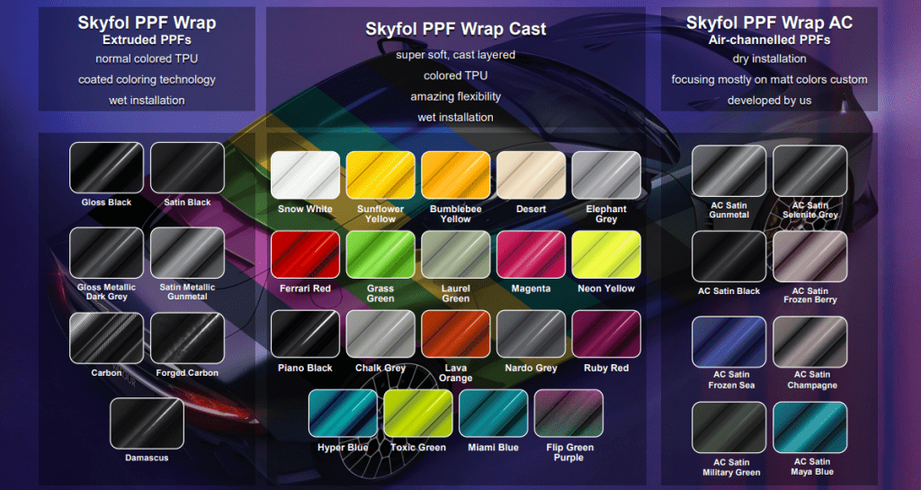This screenshot has height=490, width=921.
Task: Click the Skyfol PPF Wrap AC heading
Action: click(770, 22)
